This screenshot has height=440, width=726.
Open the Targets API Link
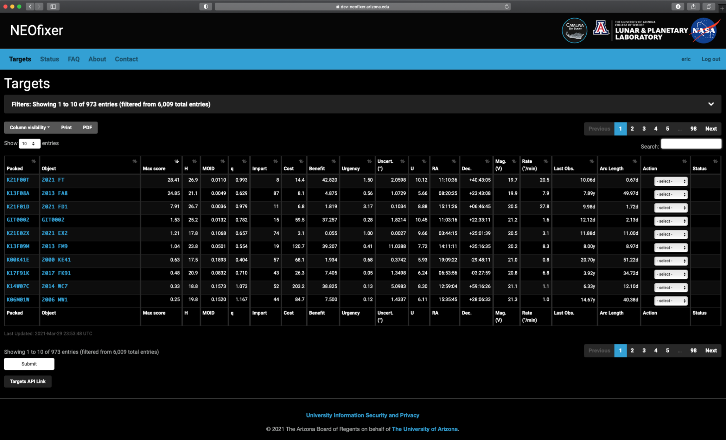[x=28, y=381]
